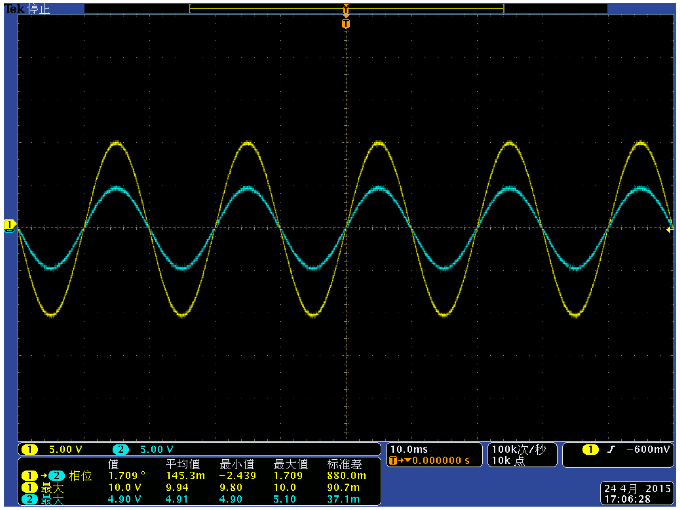
Task: Click the channel 1 ground reference marker
Action: click(9, 225)
